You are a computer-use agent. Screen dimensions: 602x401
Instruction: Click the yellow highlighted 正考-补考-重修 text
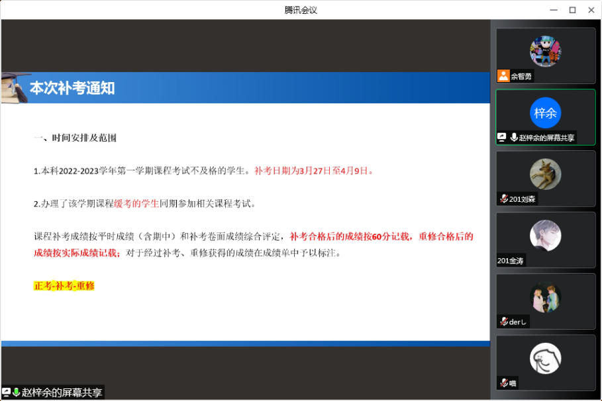coord(64,286)
